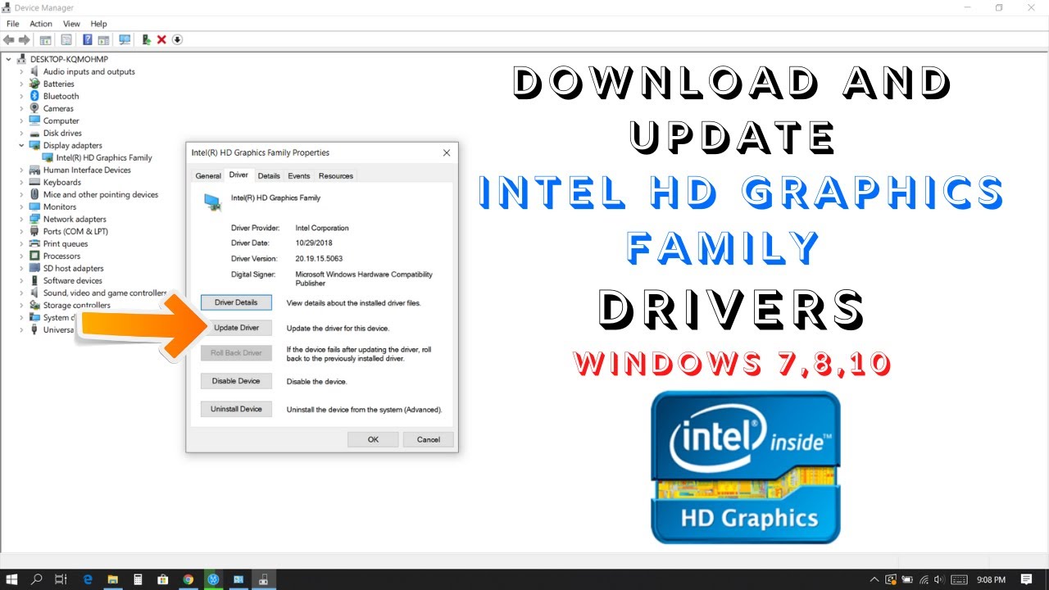1049x590 pixels.
Task: Collapse the Display adapters node
Action: point(22,145)
